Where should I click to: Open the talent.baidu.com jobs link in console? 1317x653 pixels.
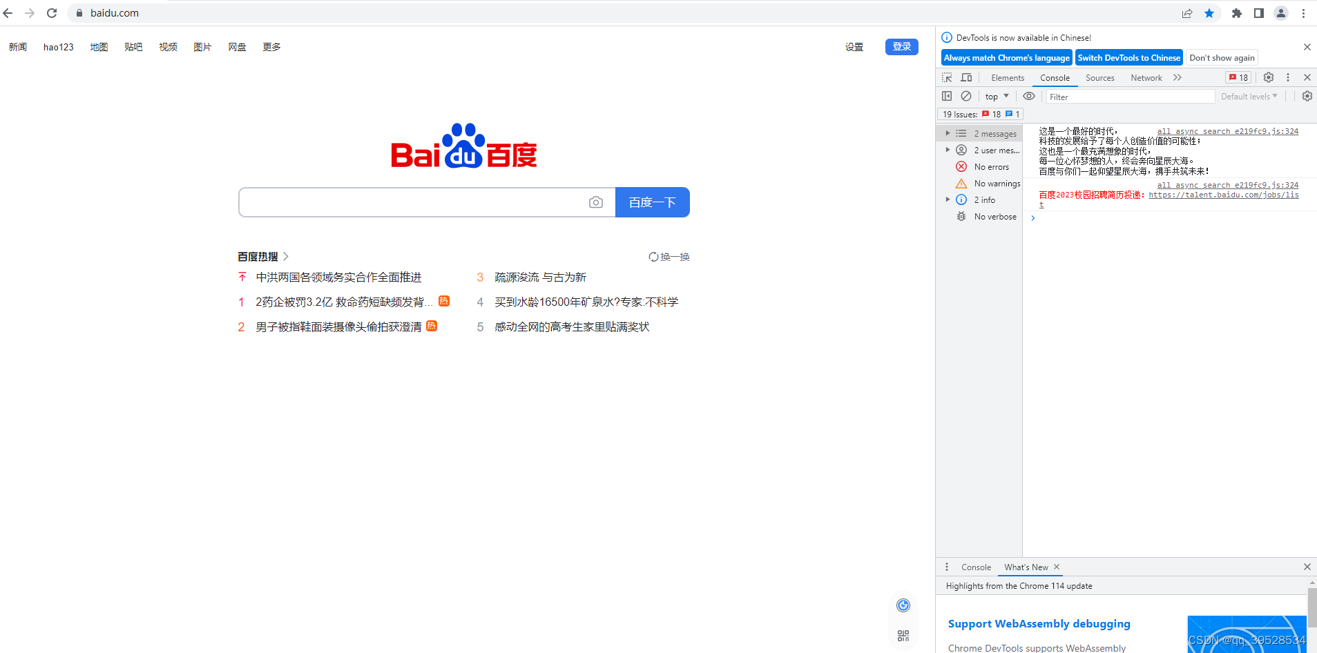(x=1223, y=195)
